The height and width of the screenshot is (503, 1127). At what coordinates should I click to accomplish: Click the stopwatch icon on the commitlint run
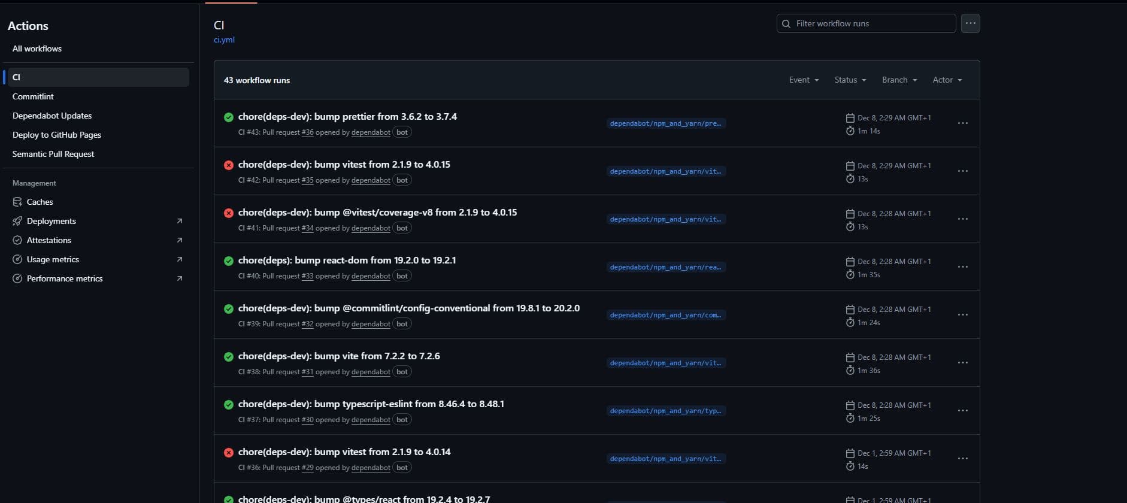click(850, 322)
